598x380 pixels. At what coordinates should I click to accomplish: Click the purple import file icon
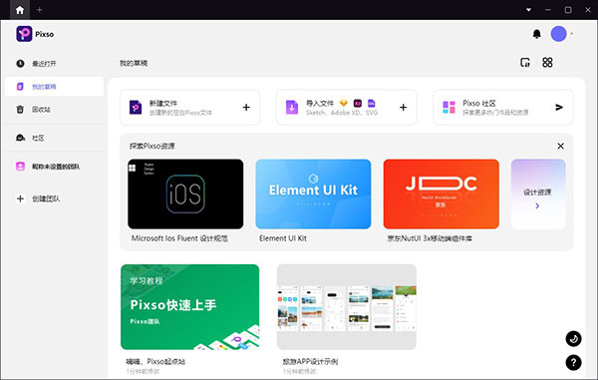pos(292,107)
